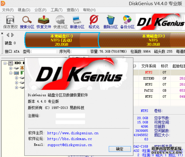
Task: Click the 格式化 format icon
Action: 94,22
